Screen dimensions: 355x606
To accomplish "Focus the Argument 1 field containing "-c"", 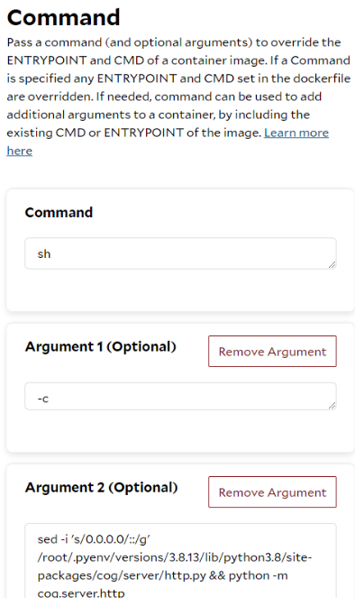I will coord(180,397).
